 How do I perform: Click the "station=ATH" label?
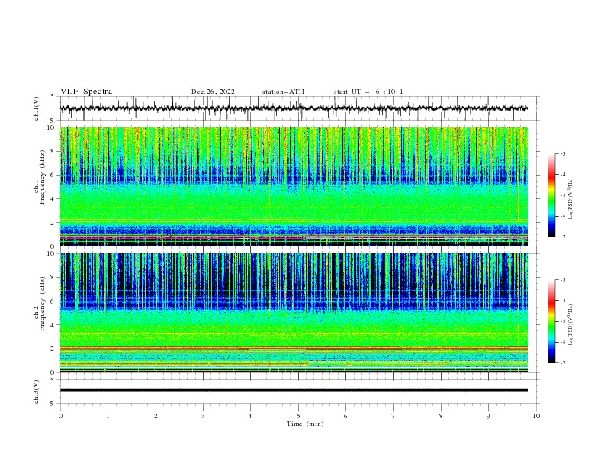283,92
